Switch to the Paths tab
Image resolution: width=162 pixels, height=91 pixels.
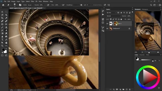click(148, 55)
